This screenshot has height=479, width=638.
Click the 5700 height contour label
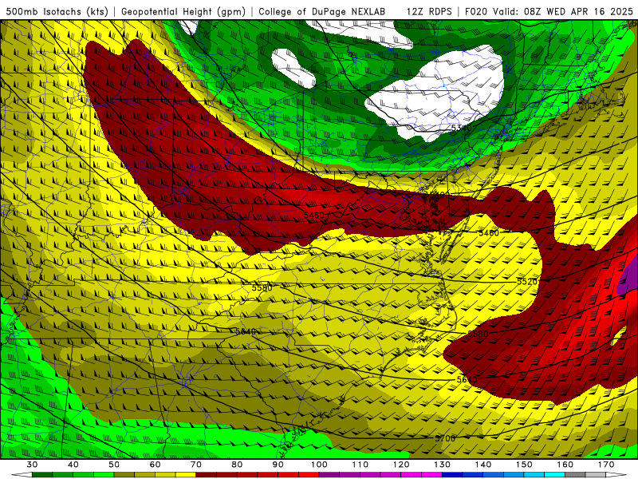445,438
